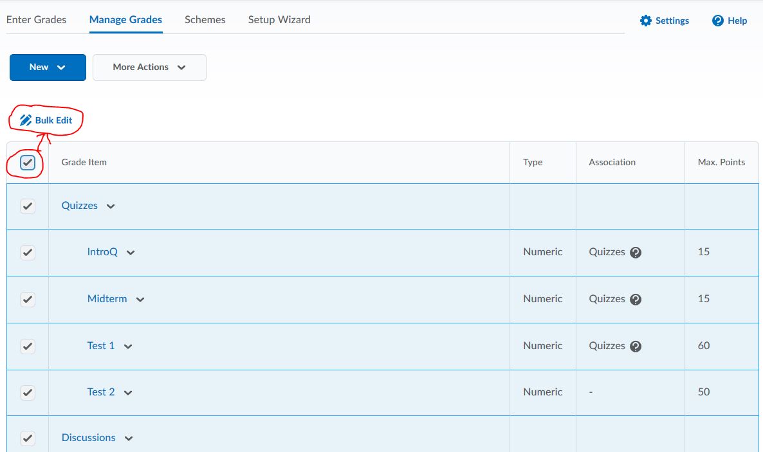The image size is (763, 452).
Task: Switch to the Enter Grades tab
Action: 36,19
